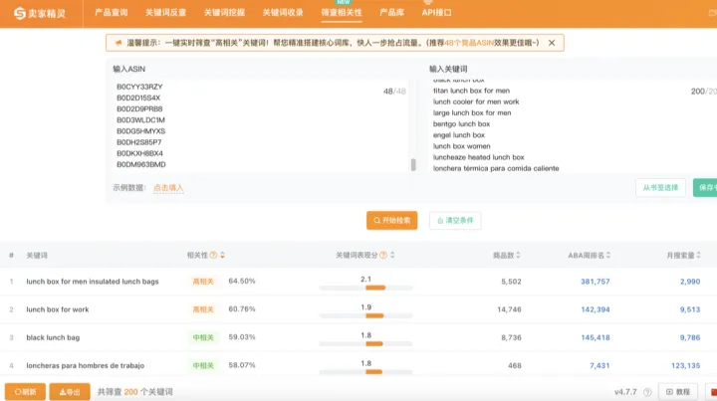Click the 60.76% relevance value
The height and width of the screenshot is (401, 717).
pos(242,309)
